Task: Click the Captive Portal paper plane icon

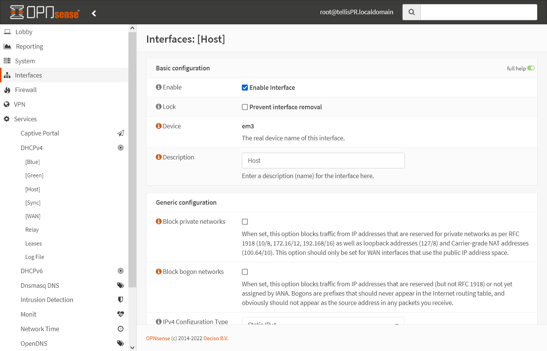Action: pos(121,133)
